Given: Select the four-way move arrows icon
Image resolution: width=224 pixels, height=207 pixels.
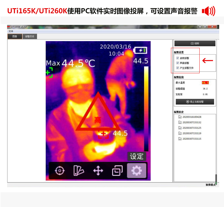Looking at the screenshot, I should [x=98, y=171].
